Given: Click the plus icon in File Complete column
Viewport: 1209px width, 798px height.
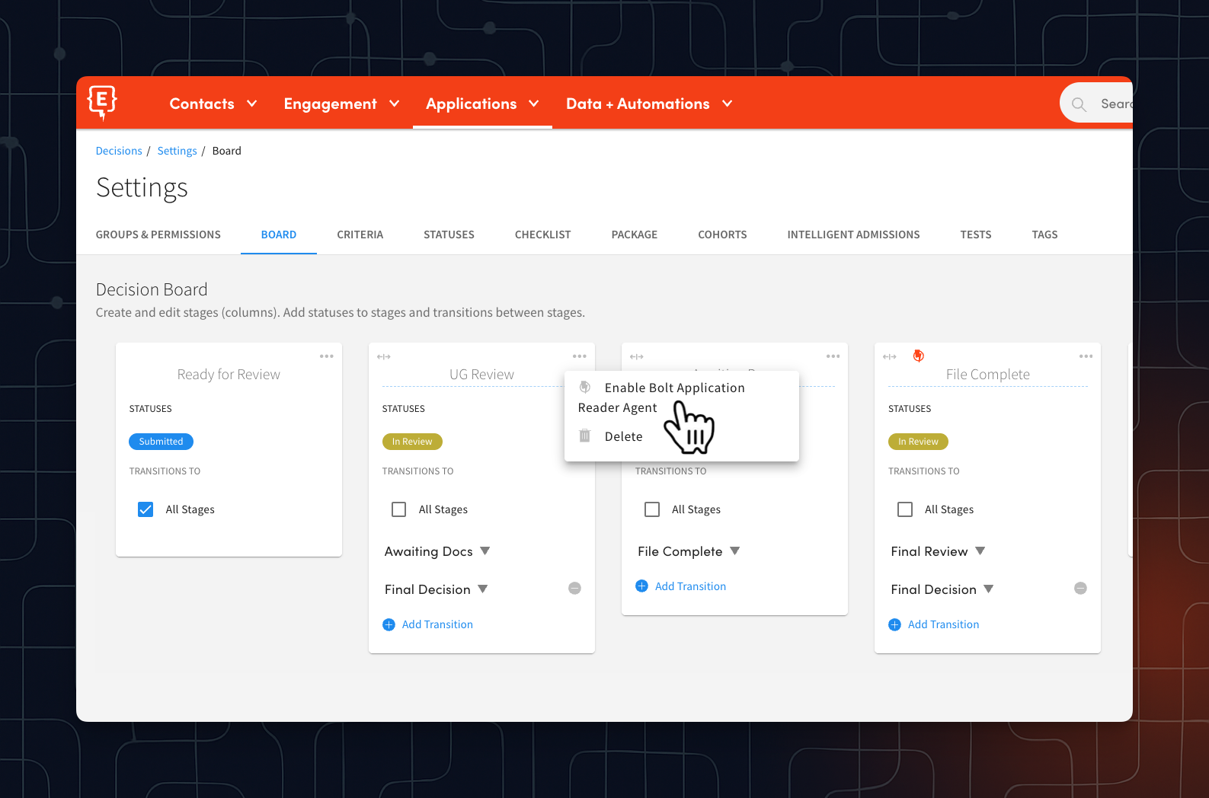Looking at the screenshot, I should pyautogui.click(x=894, y=624).
